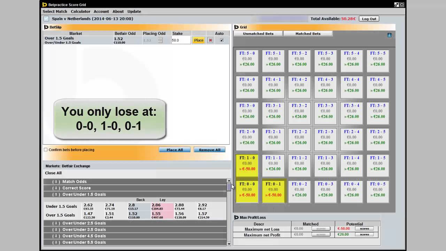Click the FT: 0 - 5 grid cell

coord(378,192)
